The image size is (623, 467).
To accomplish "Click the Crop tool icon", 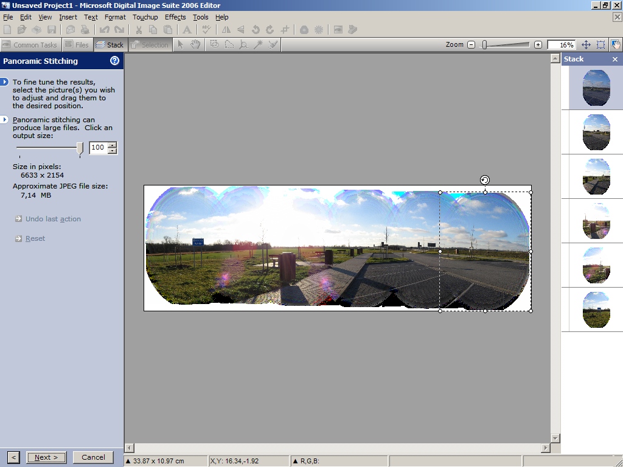I will coord(285,30).
